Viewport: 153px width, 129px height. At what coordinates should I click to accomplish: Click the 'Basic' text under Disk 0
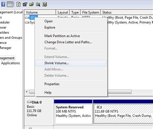click(x=31, y=107)
